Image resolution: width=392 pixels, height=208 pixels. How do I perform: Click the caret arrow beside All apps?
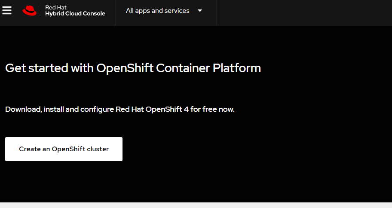(200, 11)
